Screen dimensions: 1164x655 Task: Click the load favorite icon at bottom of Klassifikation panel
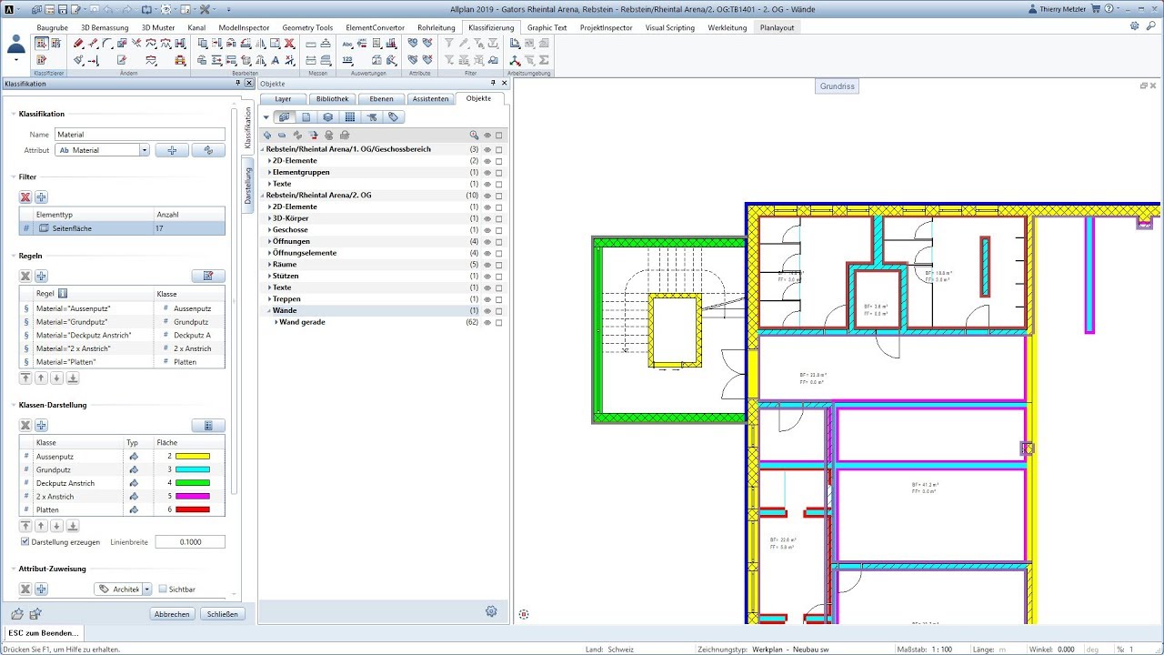pos(17,614)
